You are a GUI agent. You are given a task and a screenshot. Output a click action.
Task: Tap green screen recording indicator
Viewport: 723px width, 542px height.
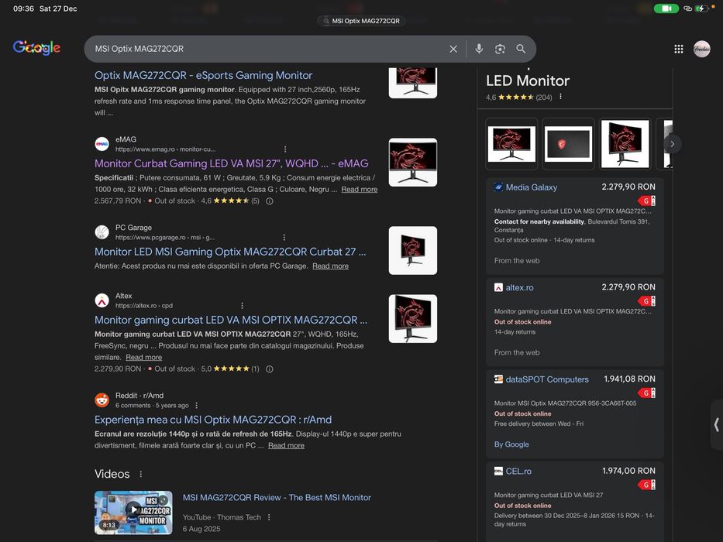pos(666,9)
